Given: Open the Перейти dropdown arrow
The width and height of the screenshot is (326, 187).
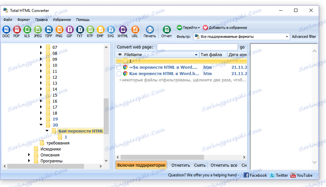Looking at the screenshot, I should click(199, 28).
